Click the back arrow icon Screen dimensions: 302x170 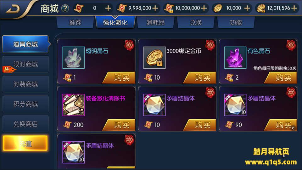[13, 9]
